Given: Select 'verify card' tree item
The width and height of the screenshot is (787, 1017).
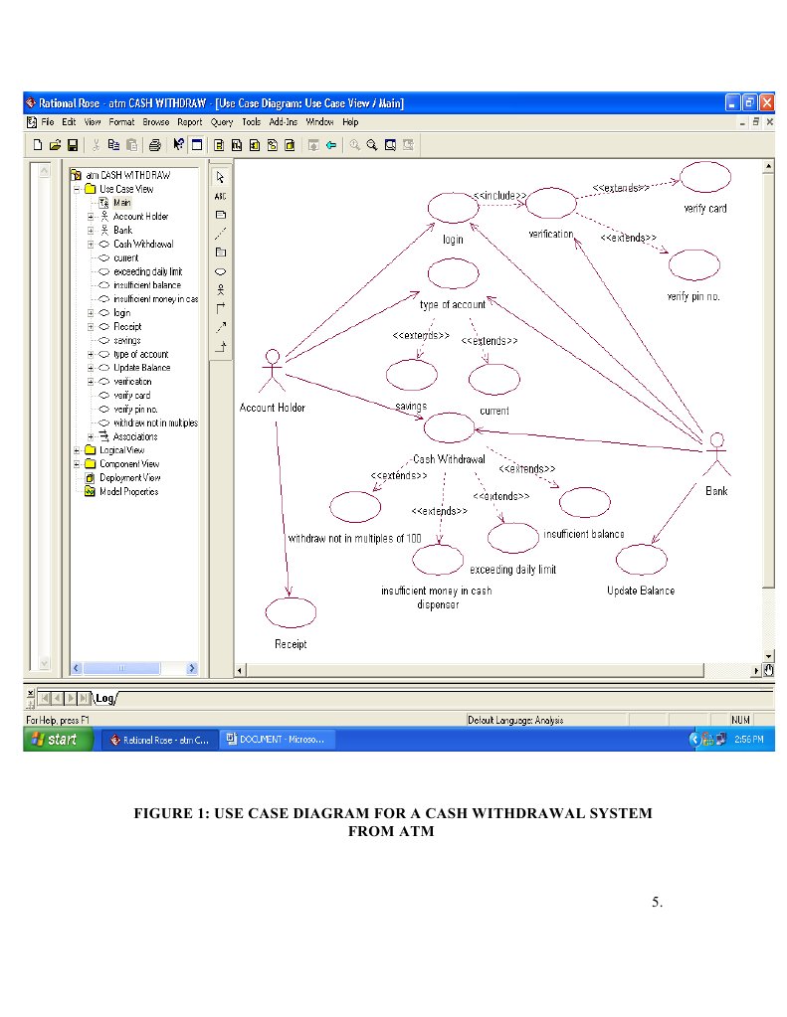Looking at the screenshot, I should pyautogui.click(x=131, y=395).
